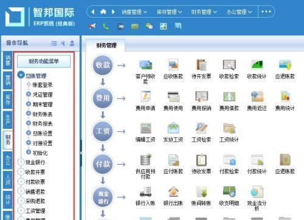Open 费用申请 icon
This screenshot has height=220, width=304.
tap(145, 97)
